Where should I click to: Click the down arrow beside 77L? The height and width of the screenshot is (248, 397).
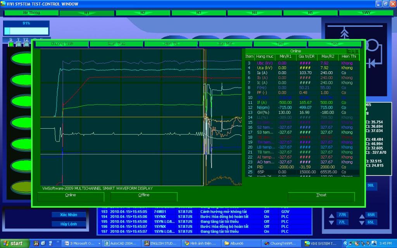coord(331,222)
